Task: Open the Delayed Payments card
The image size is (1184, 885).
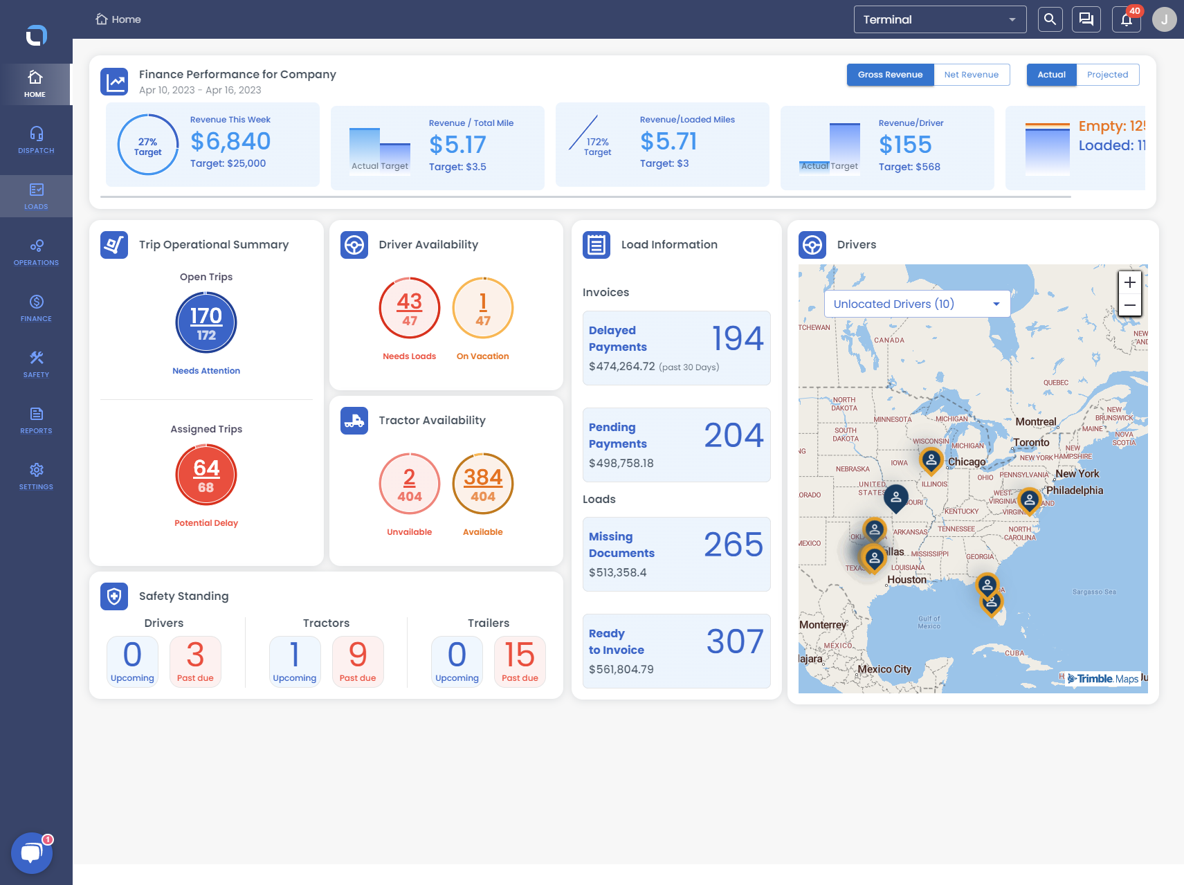Action: point(677,348)
